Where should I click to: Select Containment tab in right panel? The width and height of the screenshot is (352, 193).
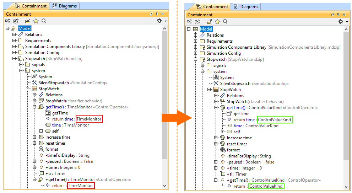212,7
